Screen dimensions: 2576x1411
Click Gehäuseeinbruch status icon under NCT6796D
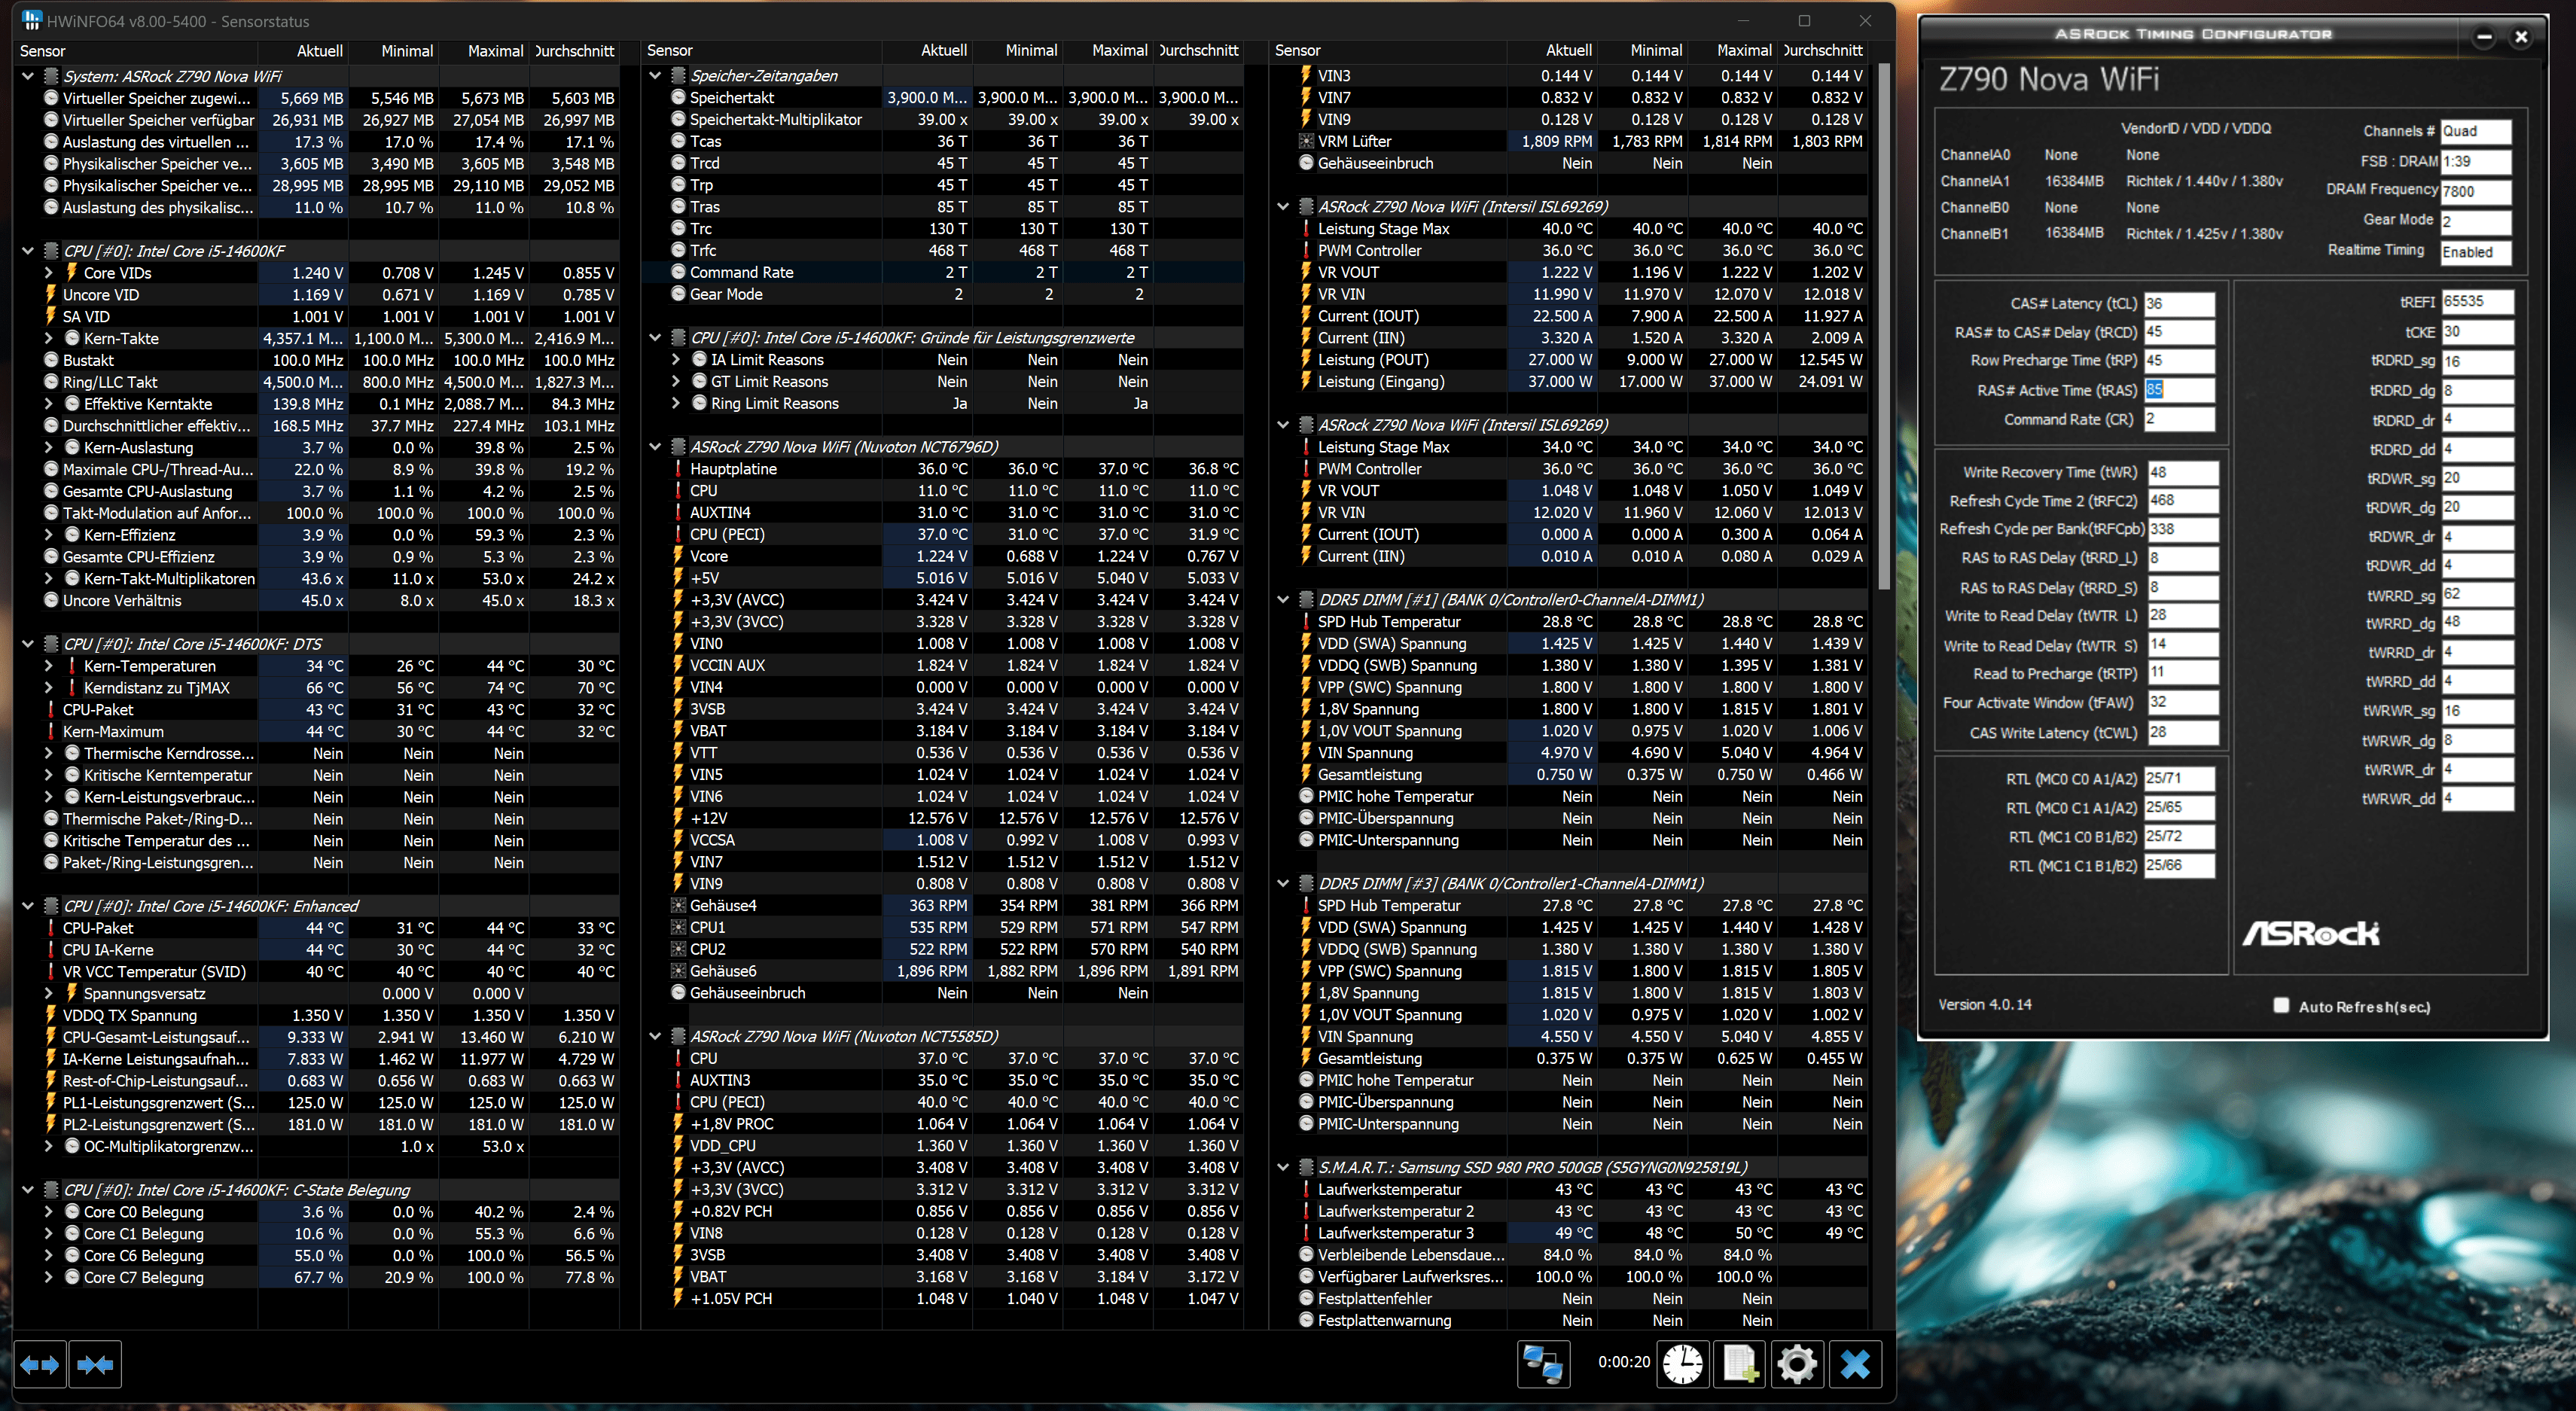678,993
